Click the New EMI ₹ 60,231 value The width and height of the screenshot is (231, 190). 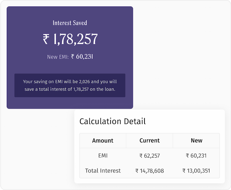coord(82,56)
